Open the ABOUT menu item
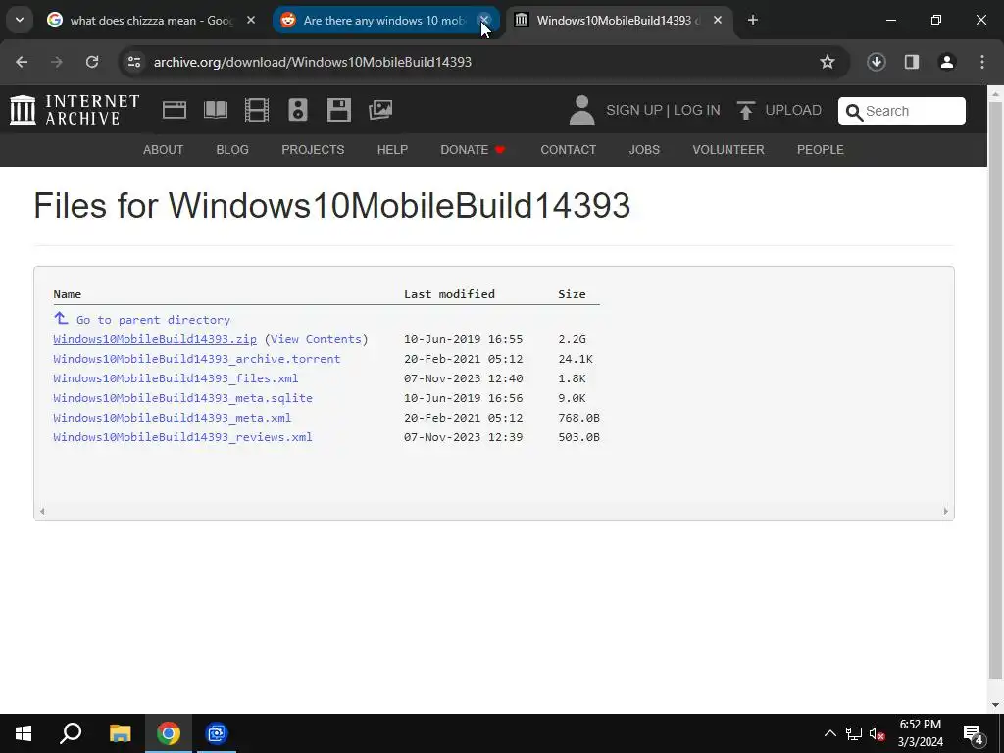1004x753 pixels. point(164,150)
